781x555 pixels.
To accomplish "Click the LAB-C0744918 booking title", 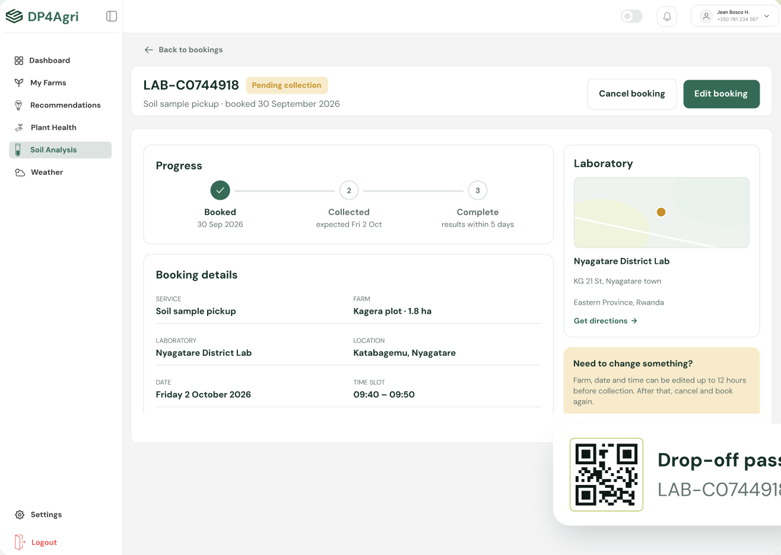I will 191,85.
